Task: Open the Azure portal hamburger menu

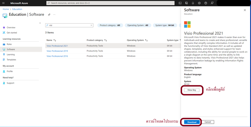Action: click(x=3, y=3)
